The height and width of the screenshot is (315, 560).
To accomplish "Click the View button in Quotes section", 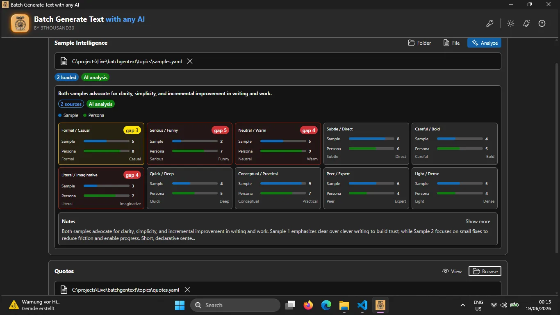I will 452,271.
